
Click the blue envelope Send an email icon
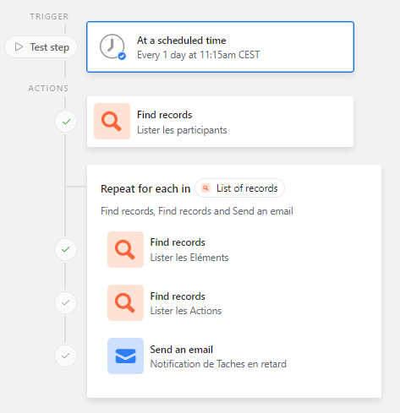click(x=125, y=356)
